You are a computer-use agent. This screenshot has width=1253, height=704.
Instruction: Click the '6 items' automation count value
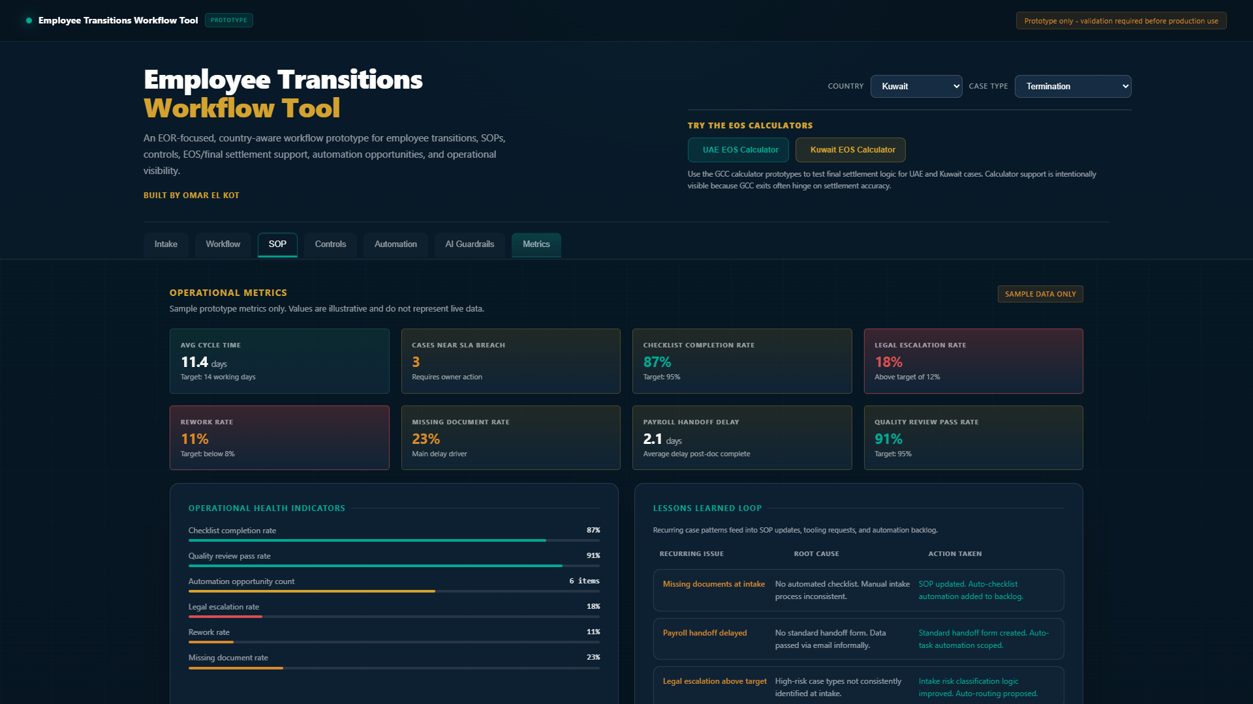pos(584,581)
